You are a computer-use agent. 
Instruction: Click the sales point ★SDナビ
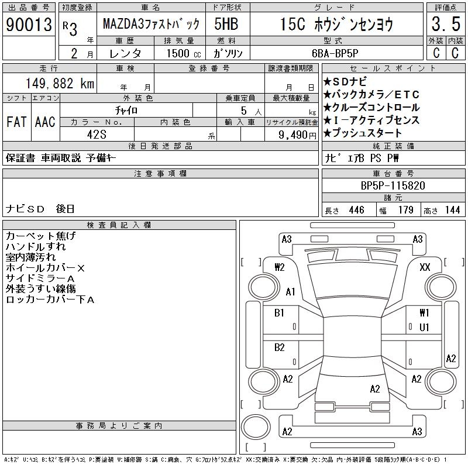point(345,82)
